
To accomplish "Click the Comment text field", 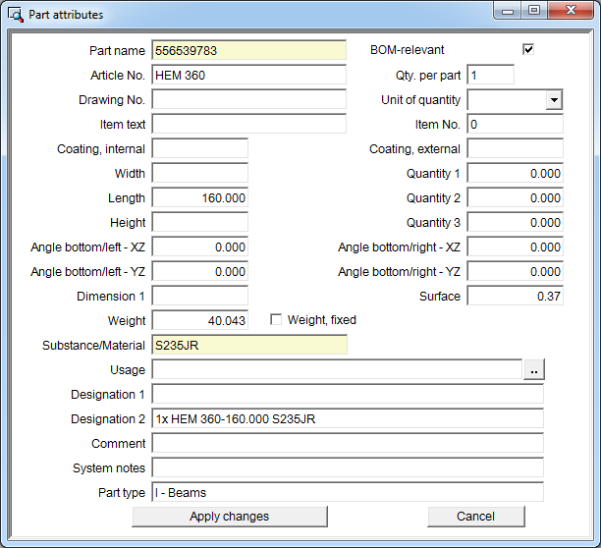I will (x=347, y=444).
